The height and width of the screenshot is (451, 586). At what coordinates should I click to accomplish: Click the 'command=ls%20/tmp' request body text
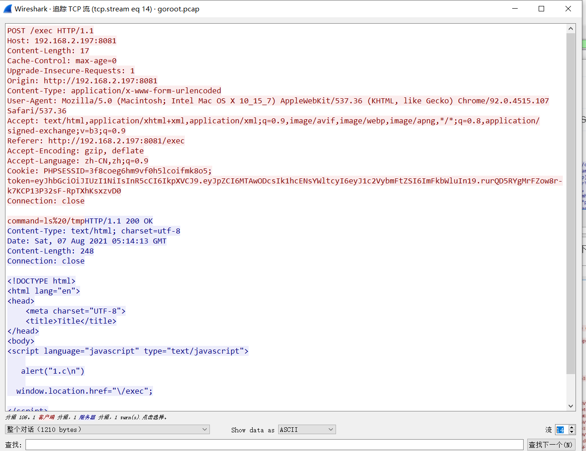46,221
